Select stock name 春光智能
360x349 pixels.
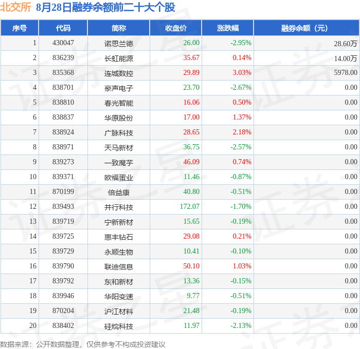click(x=119, y=103)
